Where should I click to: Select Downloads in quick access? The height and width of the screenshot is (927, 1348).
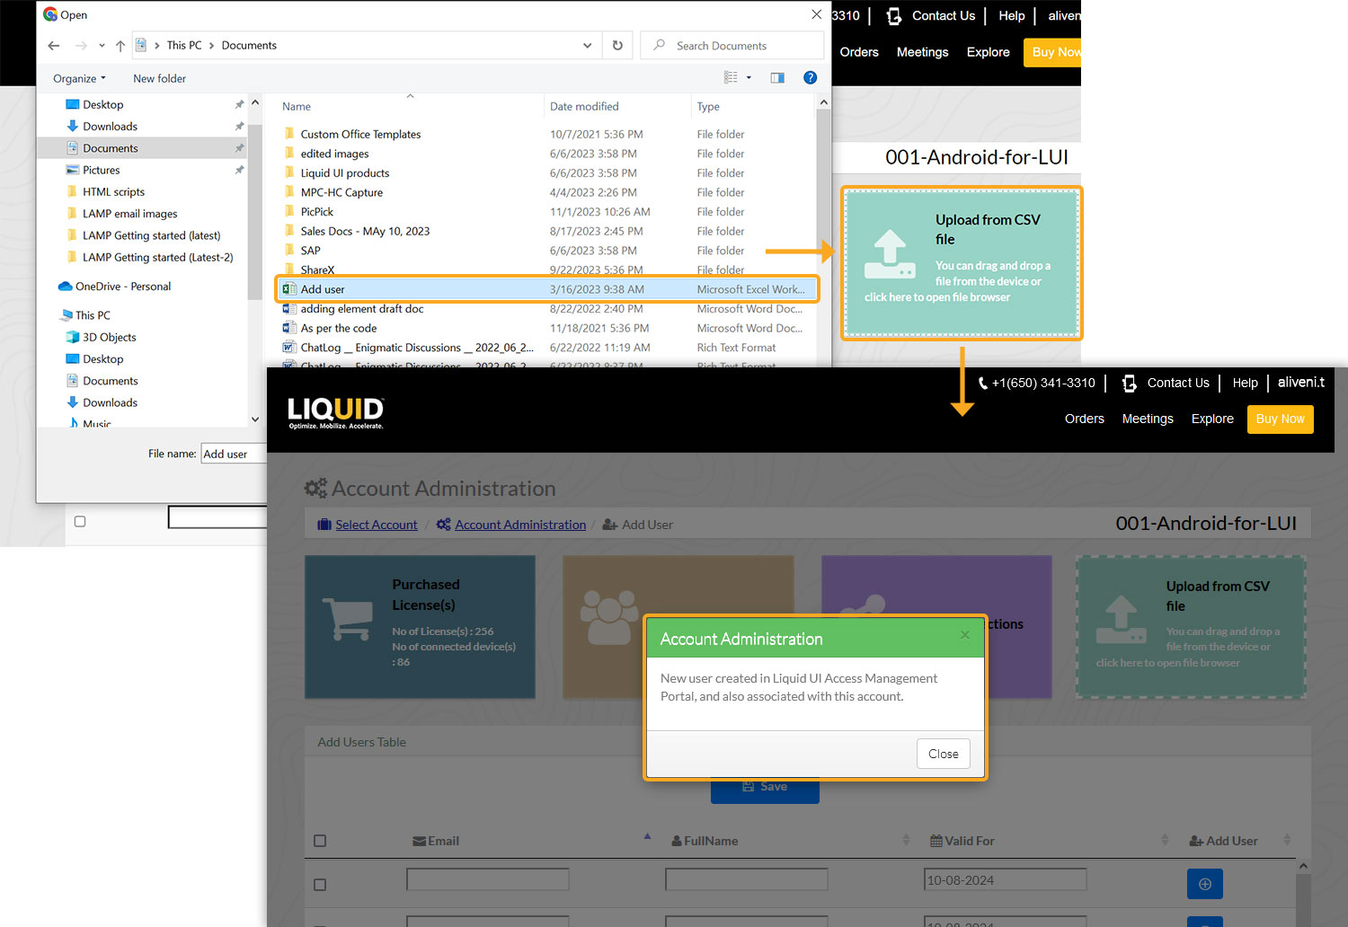click(x=110, y=127)
